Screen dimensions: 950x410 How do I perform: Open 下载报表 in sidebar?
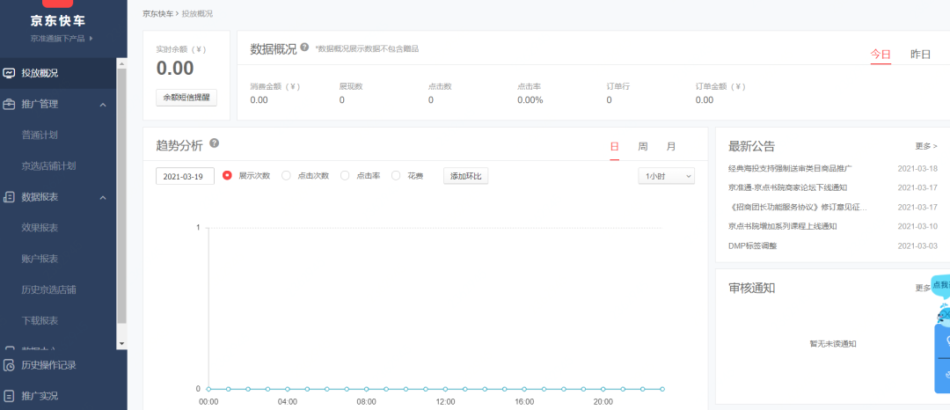coord(40,320)
